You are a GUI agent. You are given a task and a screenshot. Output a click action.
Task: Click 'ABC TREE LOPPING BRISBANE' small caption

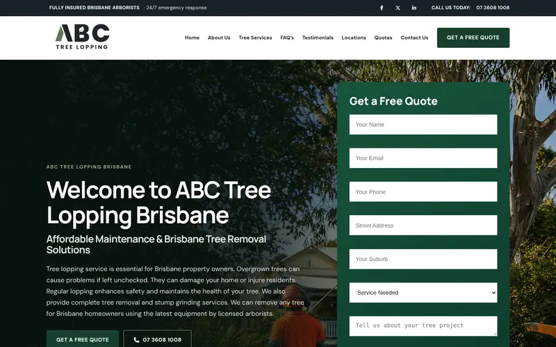(89, 167)
